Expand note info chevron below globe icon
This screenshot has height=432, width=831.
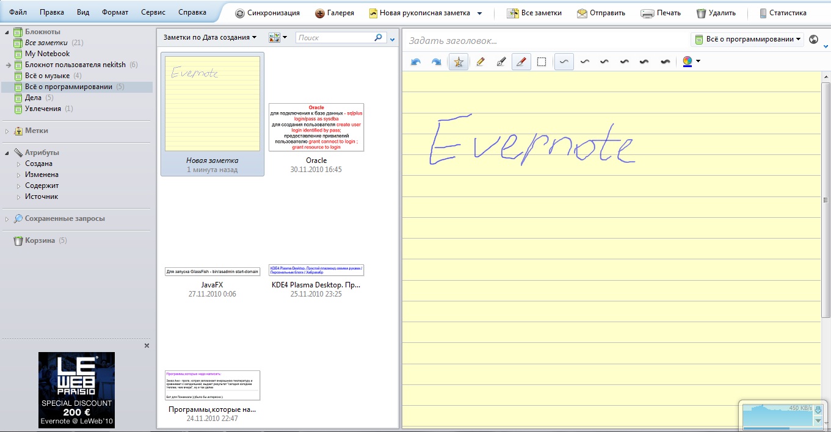(x=826, y=46)
